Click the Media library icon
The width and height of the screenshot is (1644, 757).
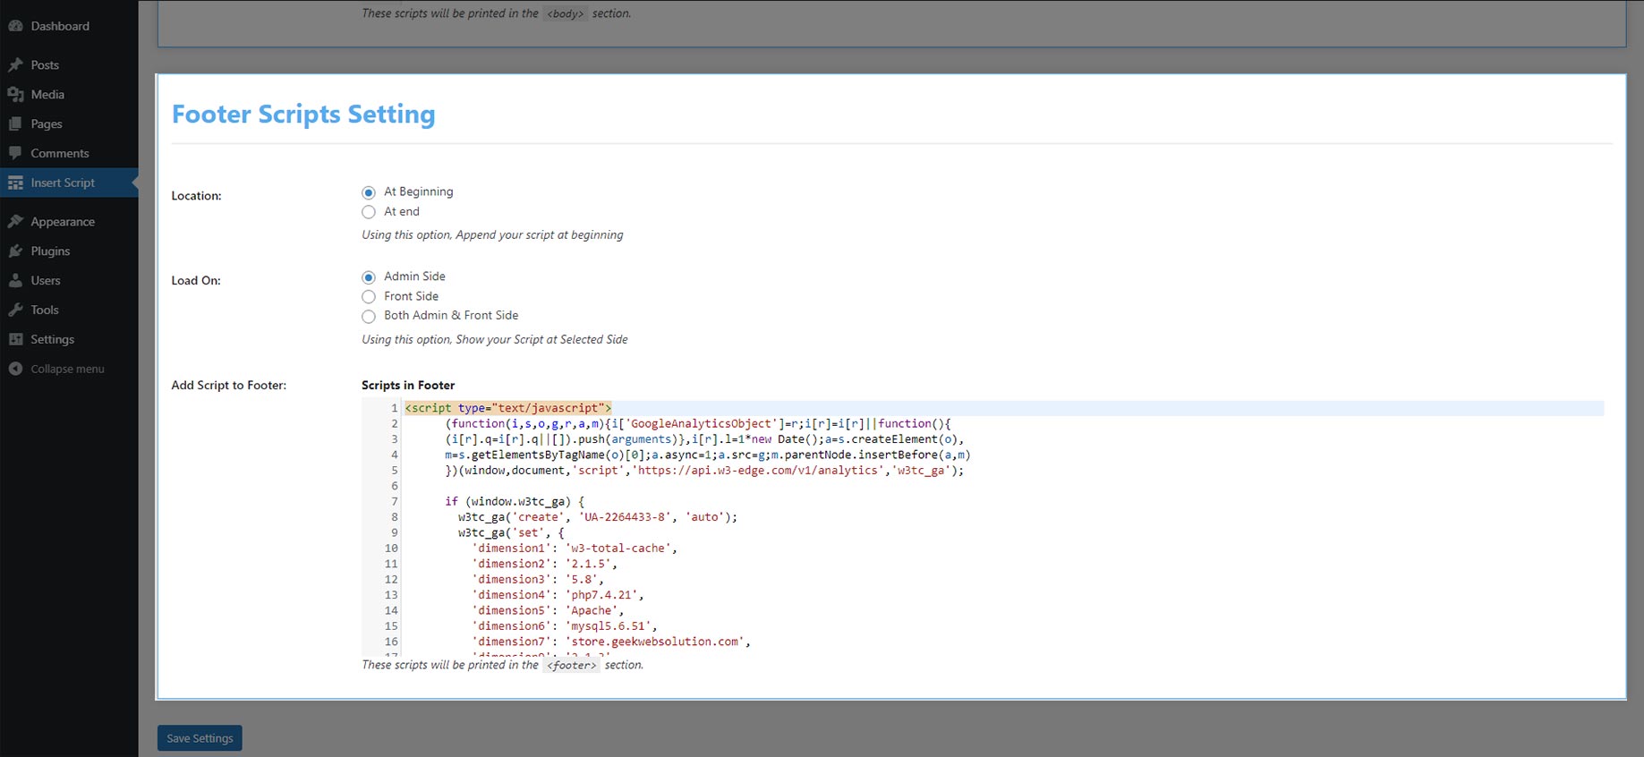click(15, 94)
